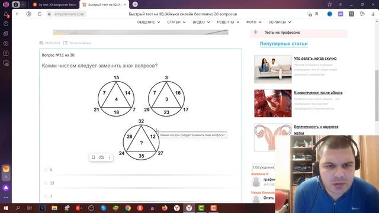Open the taskbar search magnifier
379x213 pixels.
click(x=18, y=208)
